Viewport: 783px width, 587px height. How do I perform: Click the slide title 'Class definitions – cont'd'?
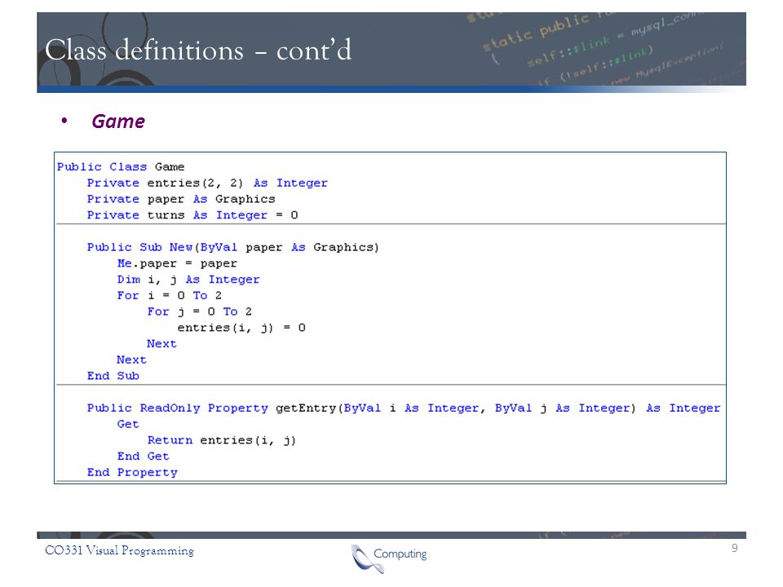(198, 51)
